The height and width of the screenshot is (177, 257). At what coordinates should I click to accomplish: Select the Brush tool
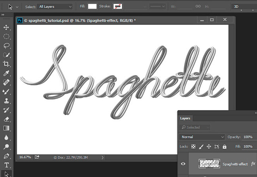(6, 91)
